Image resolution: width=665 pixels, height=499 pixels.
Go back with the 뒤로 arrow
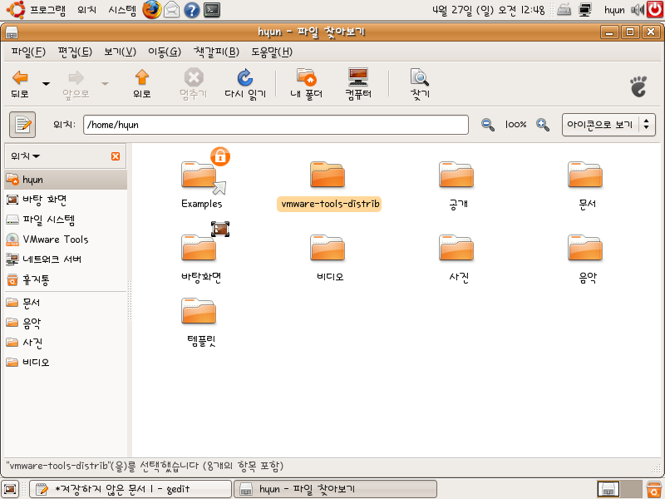[20, 84]
